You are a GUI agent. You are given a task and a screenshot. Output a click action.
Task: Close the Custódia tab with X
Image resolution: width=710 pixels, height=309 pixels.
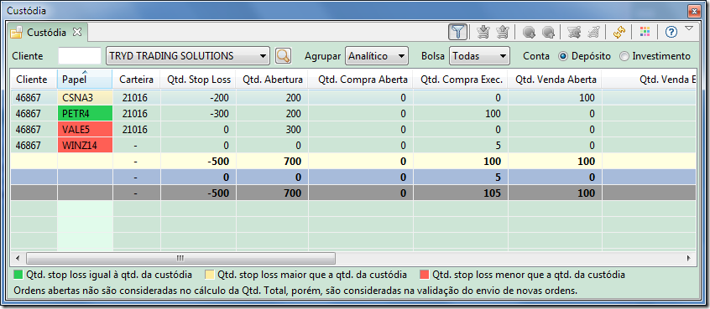pos(77,32)
